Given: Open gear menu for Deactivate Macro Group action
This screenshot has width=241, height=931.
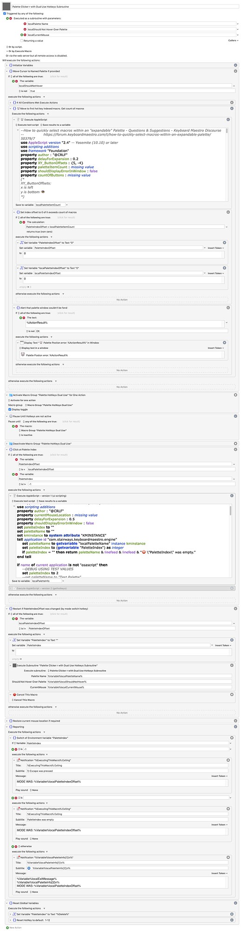Looking at the screenshot, I should [x=235, y=443].
